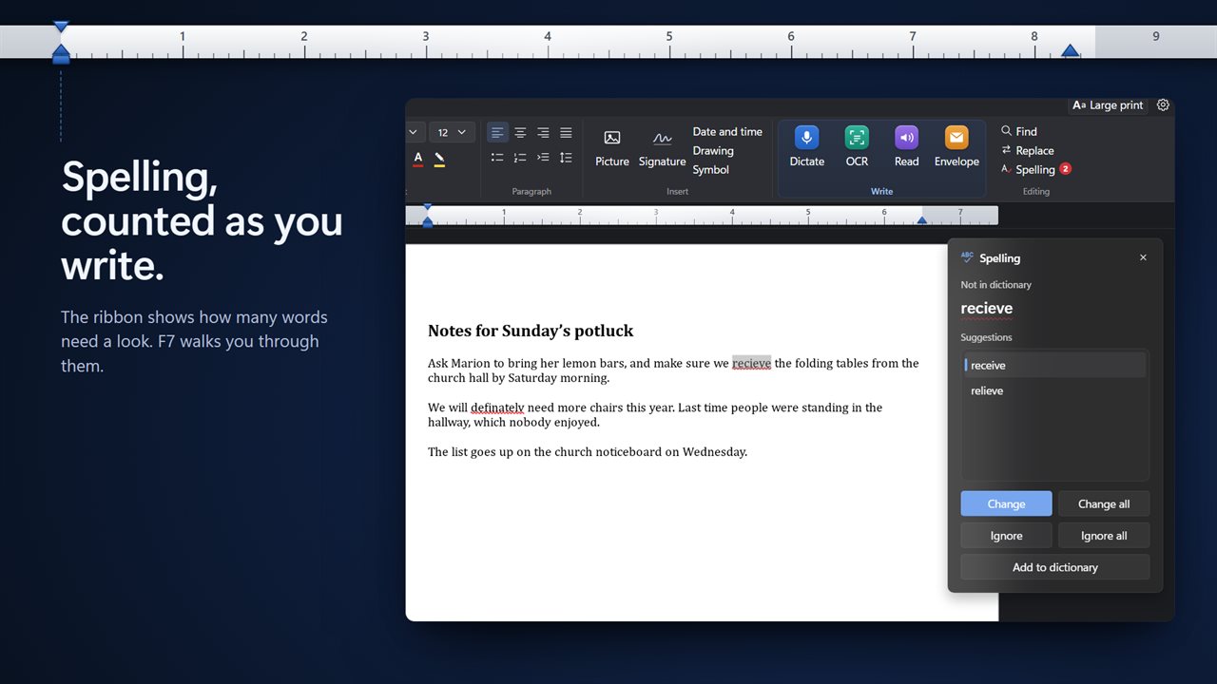The image size is (1217, 684).
Task: Close the Spelling panel
Action: tap(1143, 257)
